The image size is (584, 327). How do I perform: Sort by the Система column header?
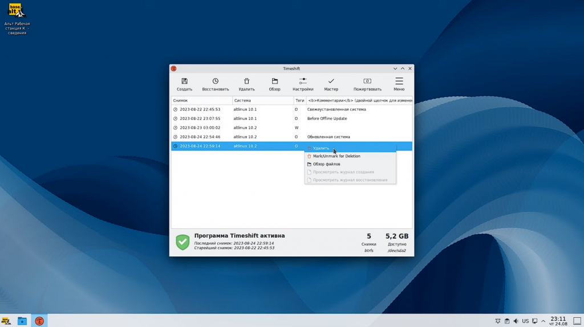click(263, 100)
